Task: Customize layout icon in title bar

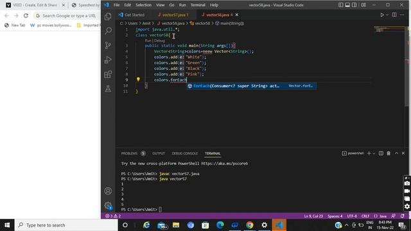Action: [x=363, y=5]
